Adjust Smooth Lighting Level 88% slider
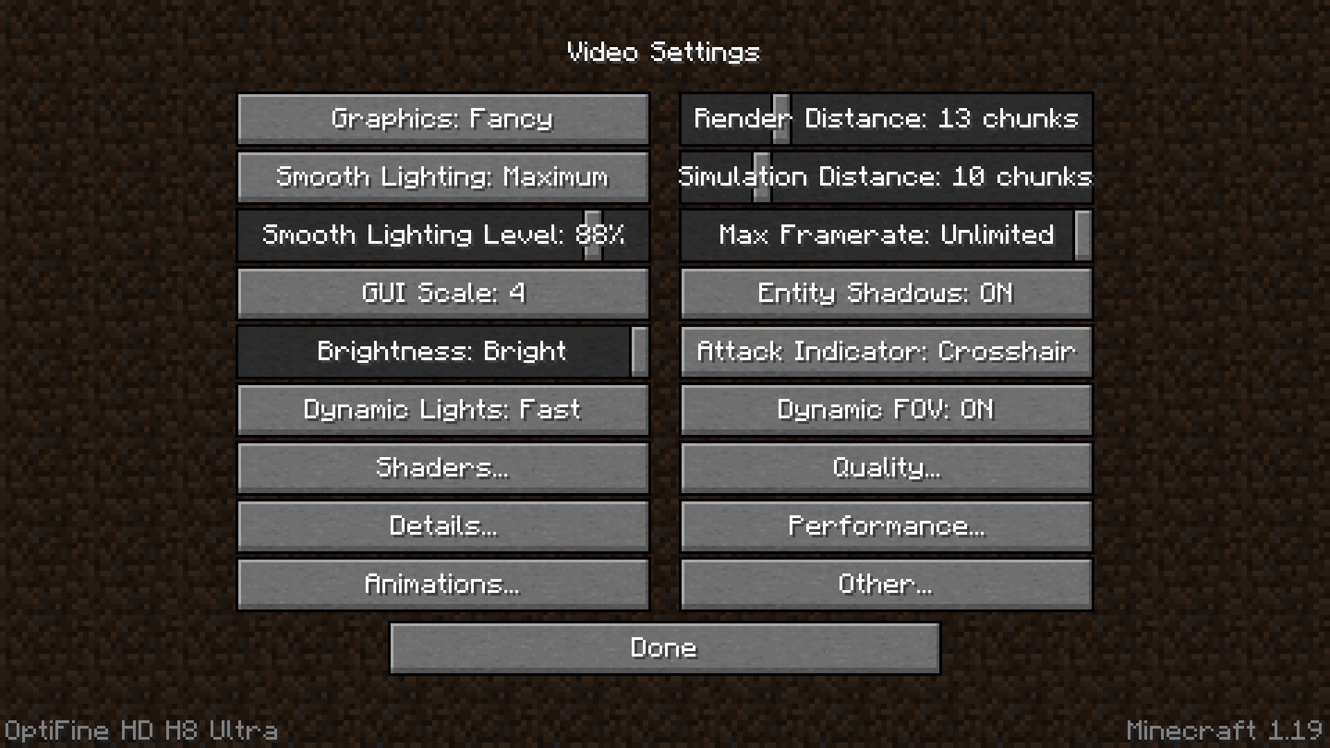Viewport: 1330px width, 748px height. 591,234
